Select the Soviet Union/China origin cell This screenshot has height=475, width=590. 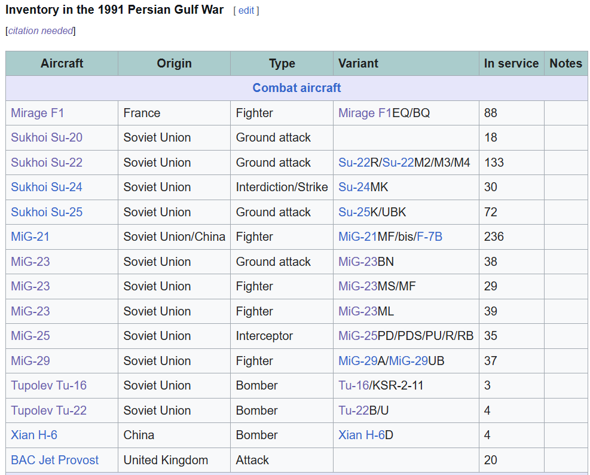174,237
